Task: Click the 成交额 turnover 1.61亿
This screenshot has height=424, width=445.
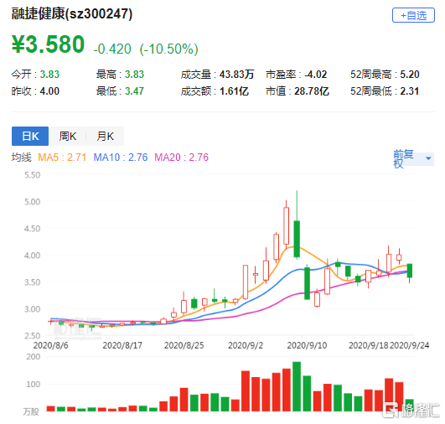Action: (234, 91)
